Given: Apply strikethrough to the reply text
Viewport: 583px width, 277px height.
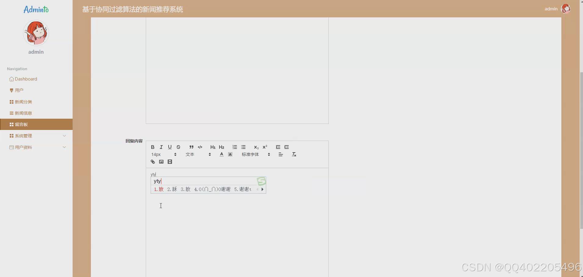Looking at the screenshot, I should pyautogui.click(x=178, y=147).
